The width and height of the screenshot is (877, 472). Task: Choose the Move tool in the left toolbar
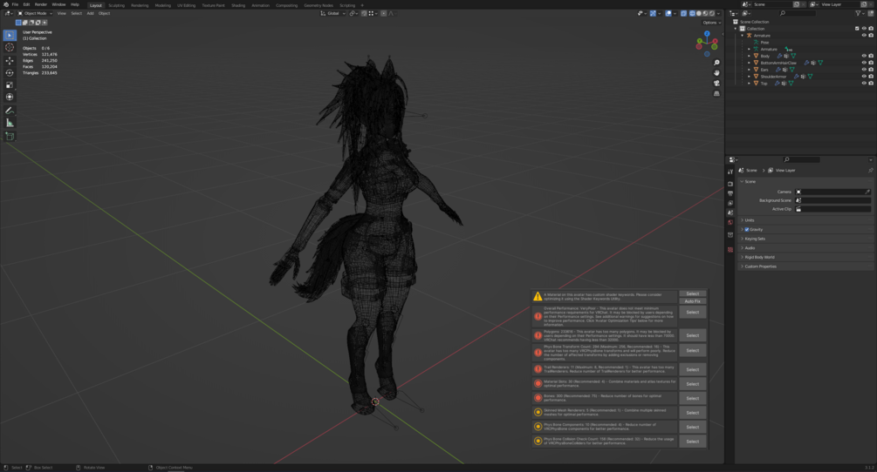pyautogui.click(x=10, y=60)
